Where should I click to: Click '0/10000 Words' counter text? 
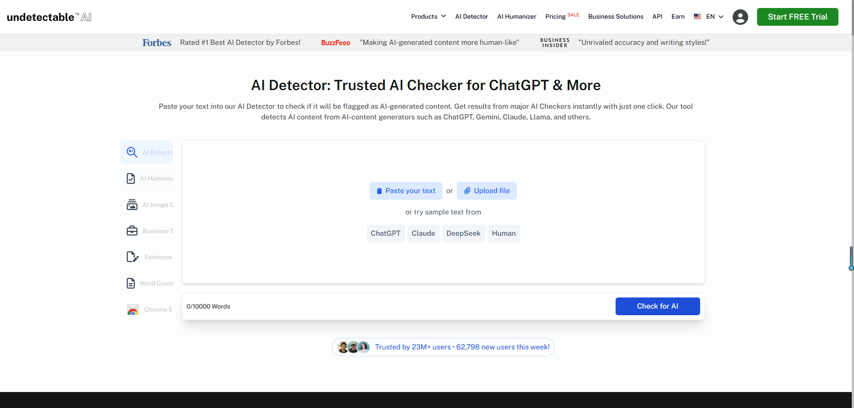click(x=208, y=306)
